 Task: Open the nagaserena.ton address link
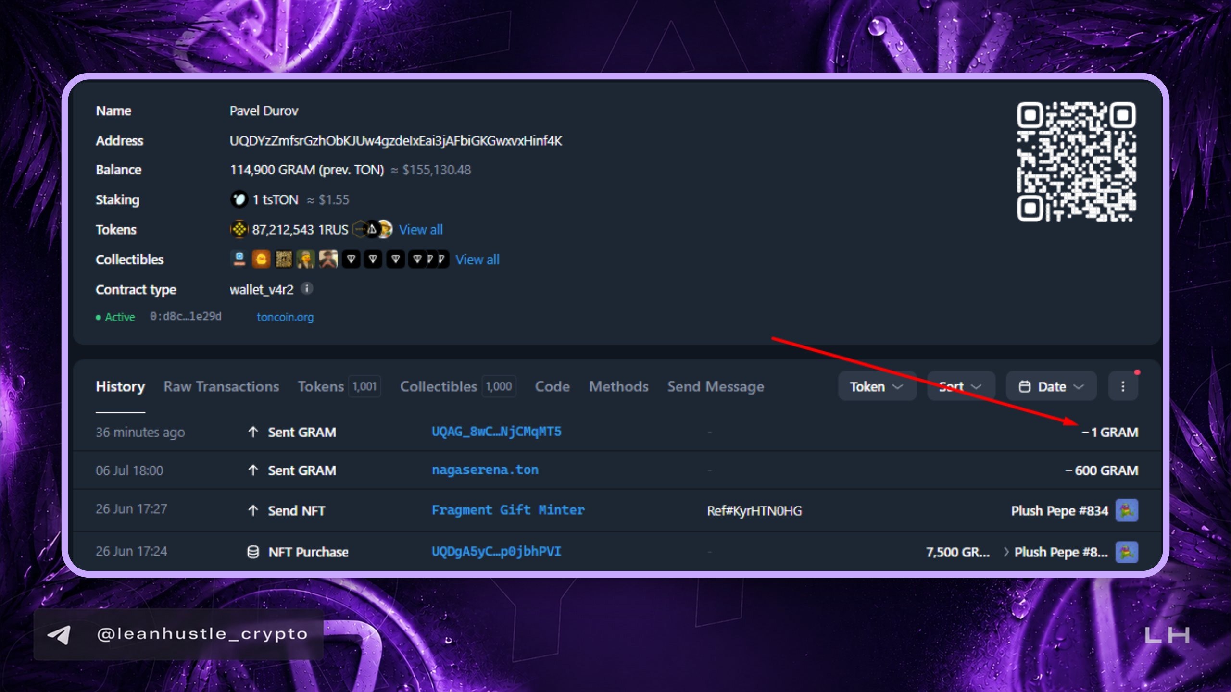tap(485, 470)
